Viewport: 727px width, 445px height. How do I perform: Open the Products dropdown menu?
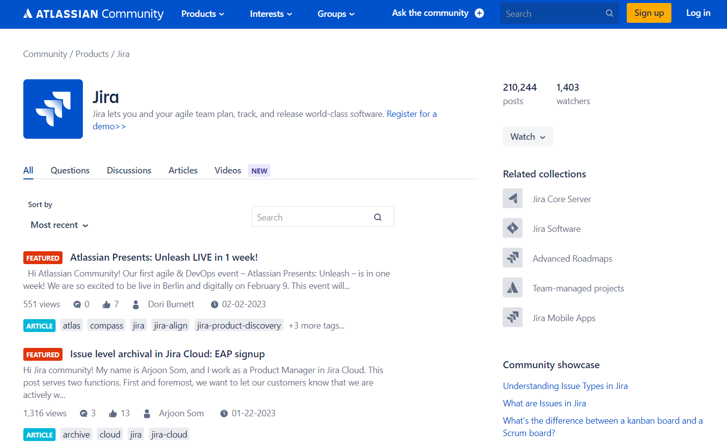point(202,14)
